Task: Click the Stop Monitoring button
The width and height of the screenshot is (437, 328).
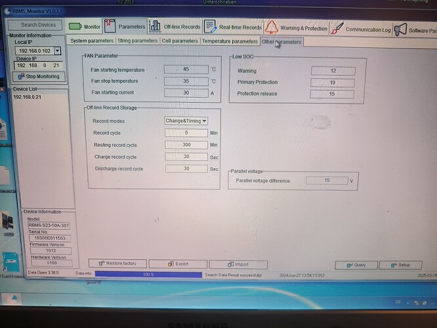Action: click(x=39, y=76)
